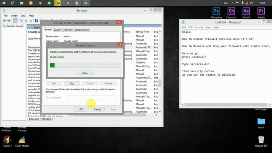Open the View menu in Services

tap(23, 16)
